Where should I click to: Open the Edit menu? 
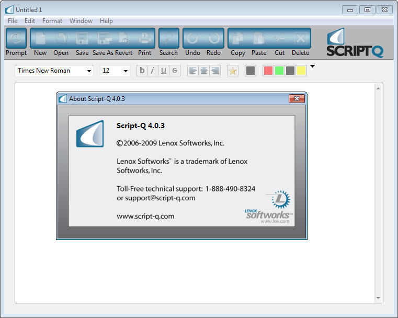pos(30,21)
